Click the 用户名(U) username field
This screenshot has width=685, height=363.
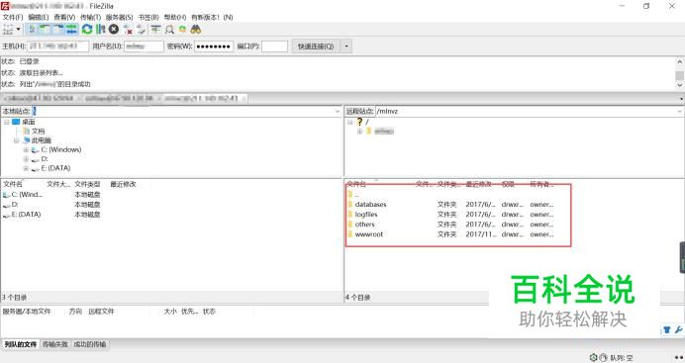(144, 46)
